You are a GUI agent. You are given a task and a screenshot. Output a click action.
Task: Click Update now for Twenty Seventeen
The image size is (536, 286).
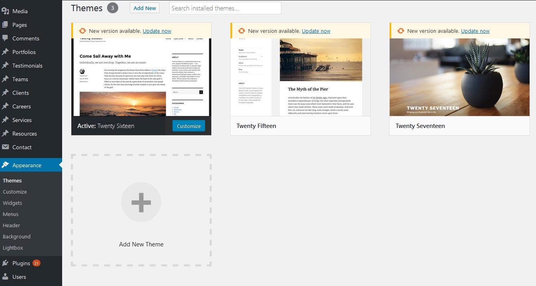click(x=475, y=31)
